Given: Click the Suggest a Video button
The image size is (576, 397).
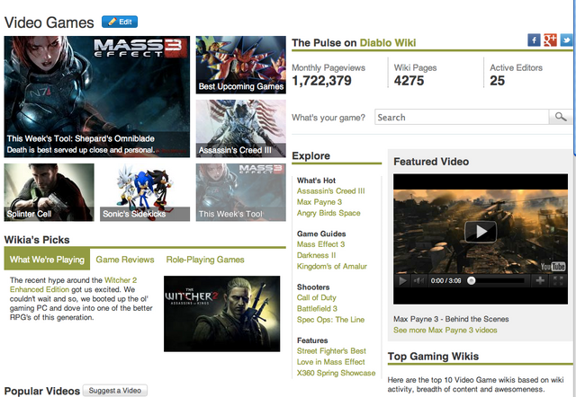Looking at the screenshot, I should point(115,391).
